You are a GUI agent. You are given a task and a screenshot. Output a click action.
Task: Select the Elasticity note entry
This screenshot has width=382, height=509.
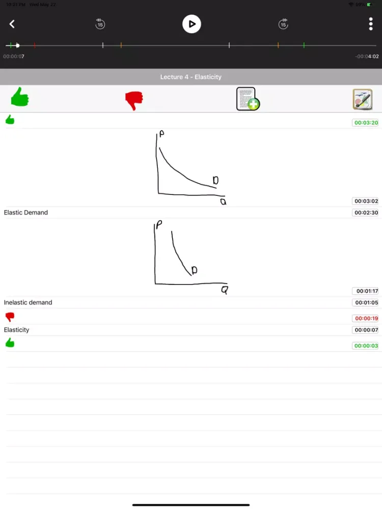(x=17, y=330)
